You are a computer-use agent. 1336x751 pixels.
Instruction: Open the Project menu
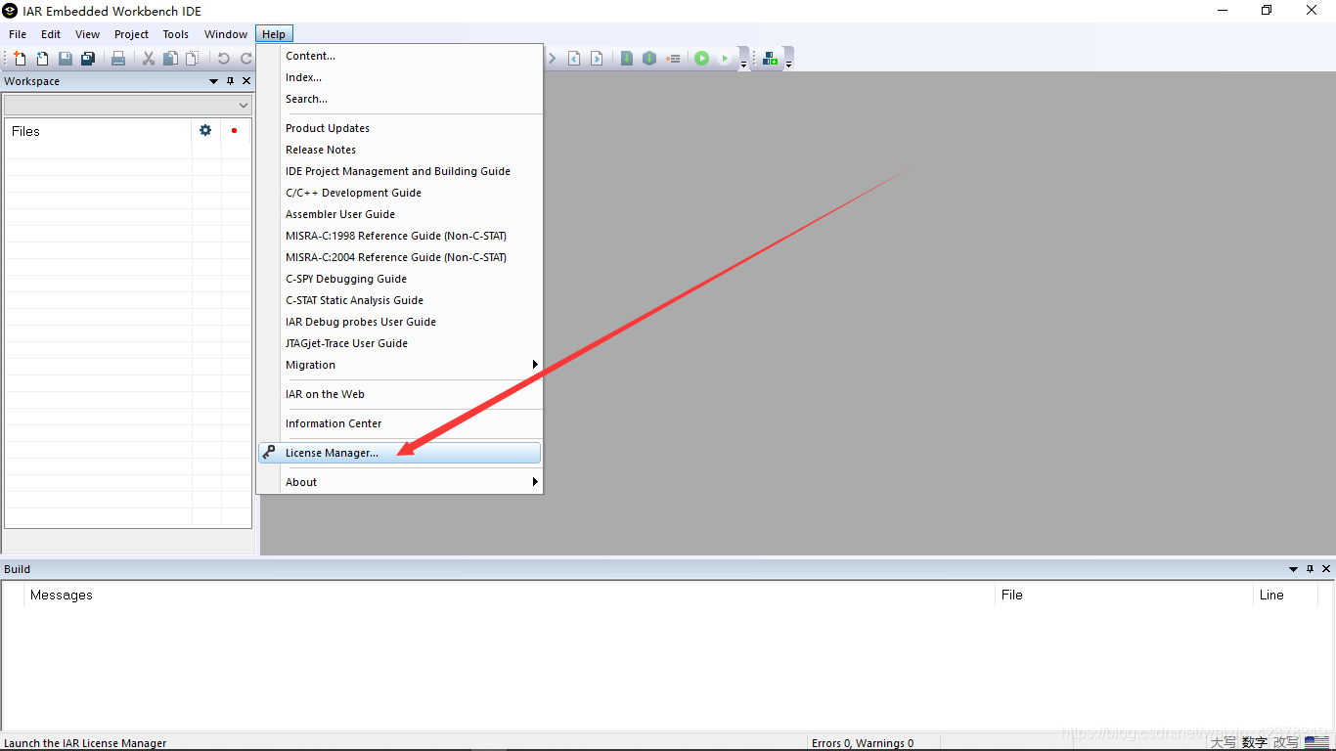coord(131,34)
